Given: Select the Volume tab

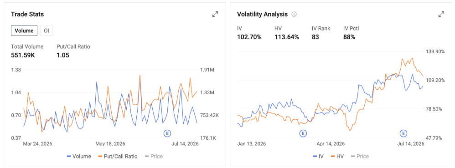Looking at the screenshot, I should point(24,31).
